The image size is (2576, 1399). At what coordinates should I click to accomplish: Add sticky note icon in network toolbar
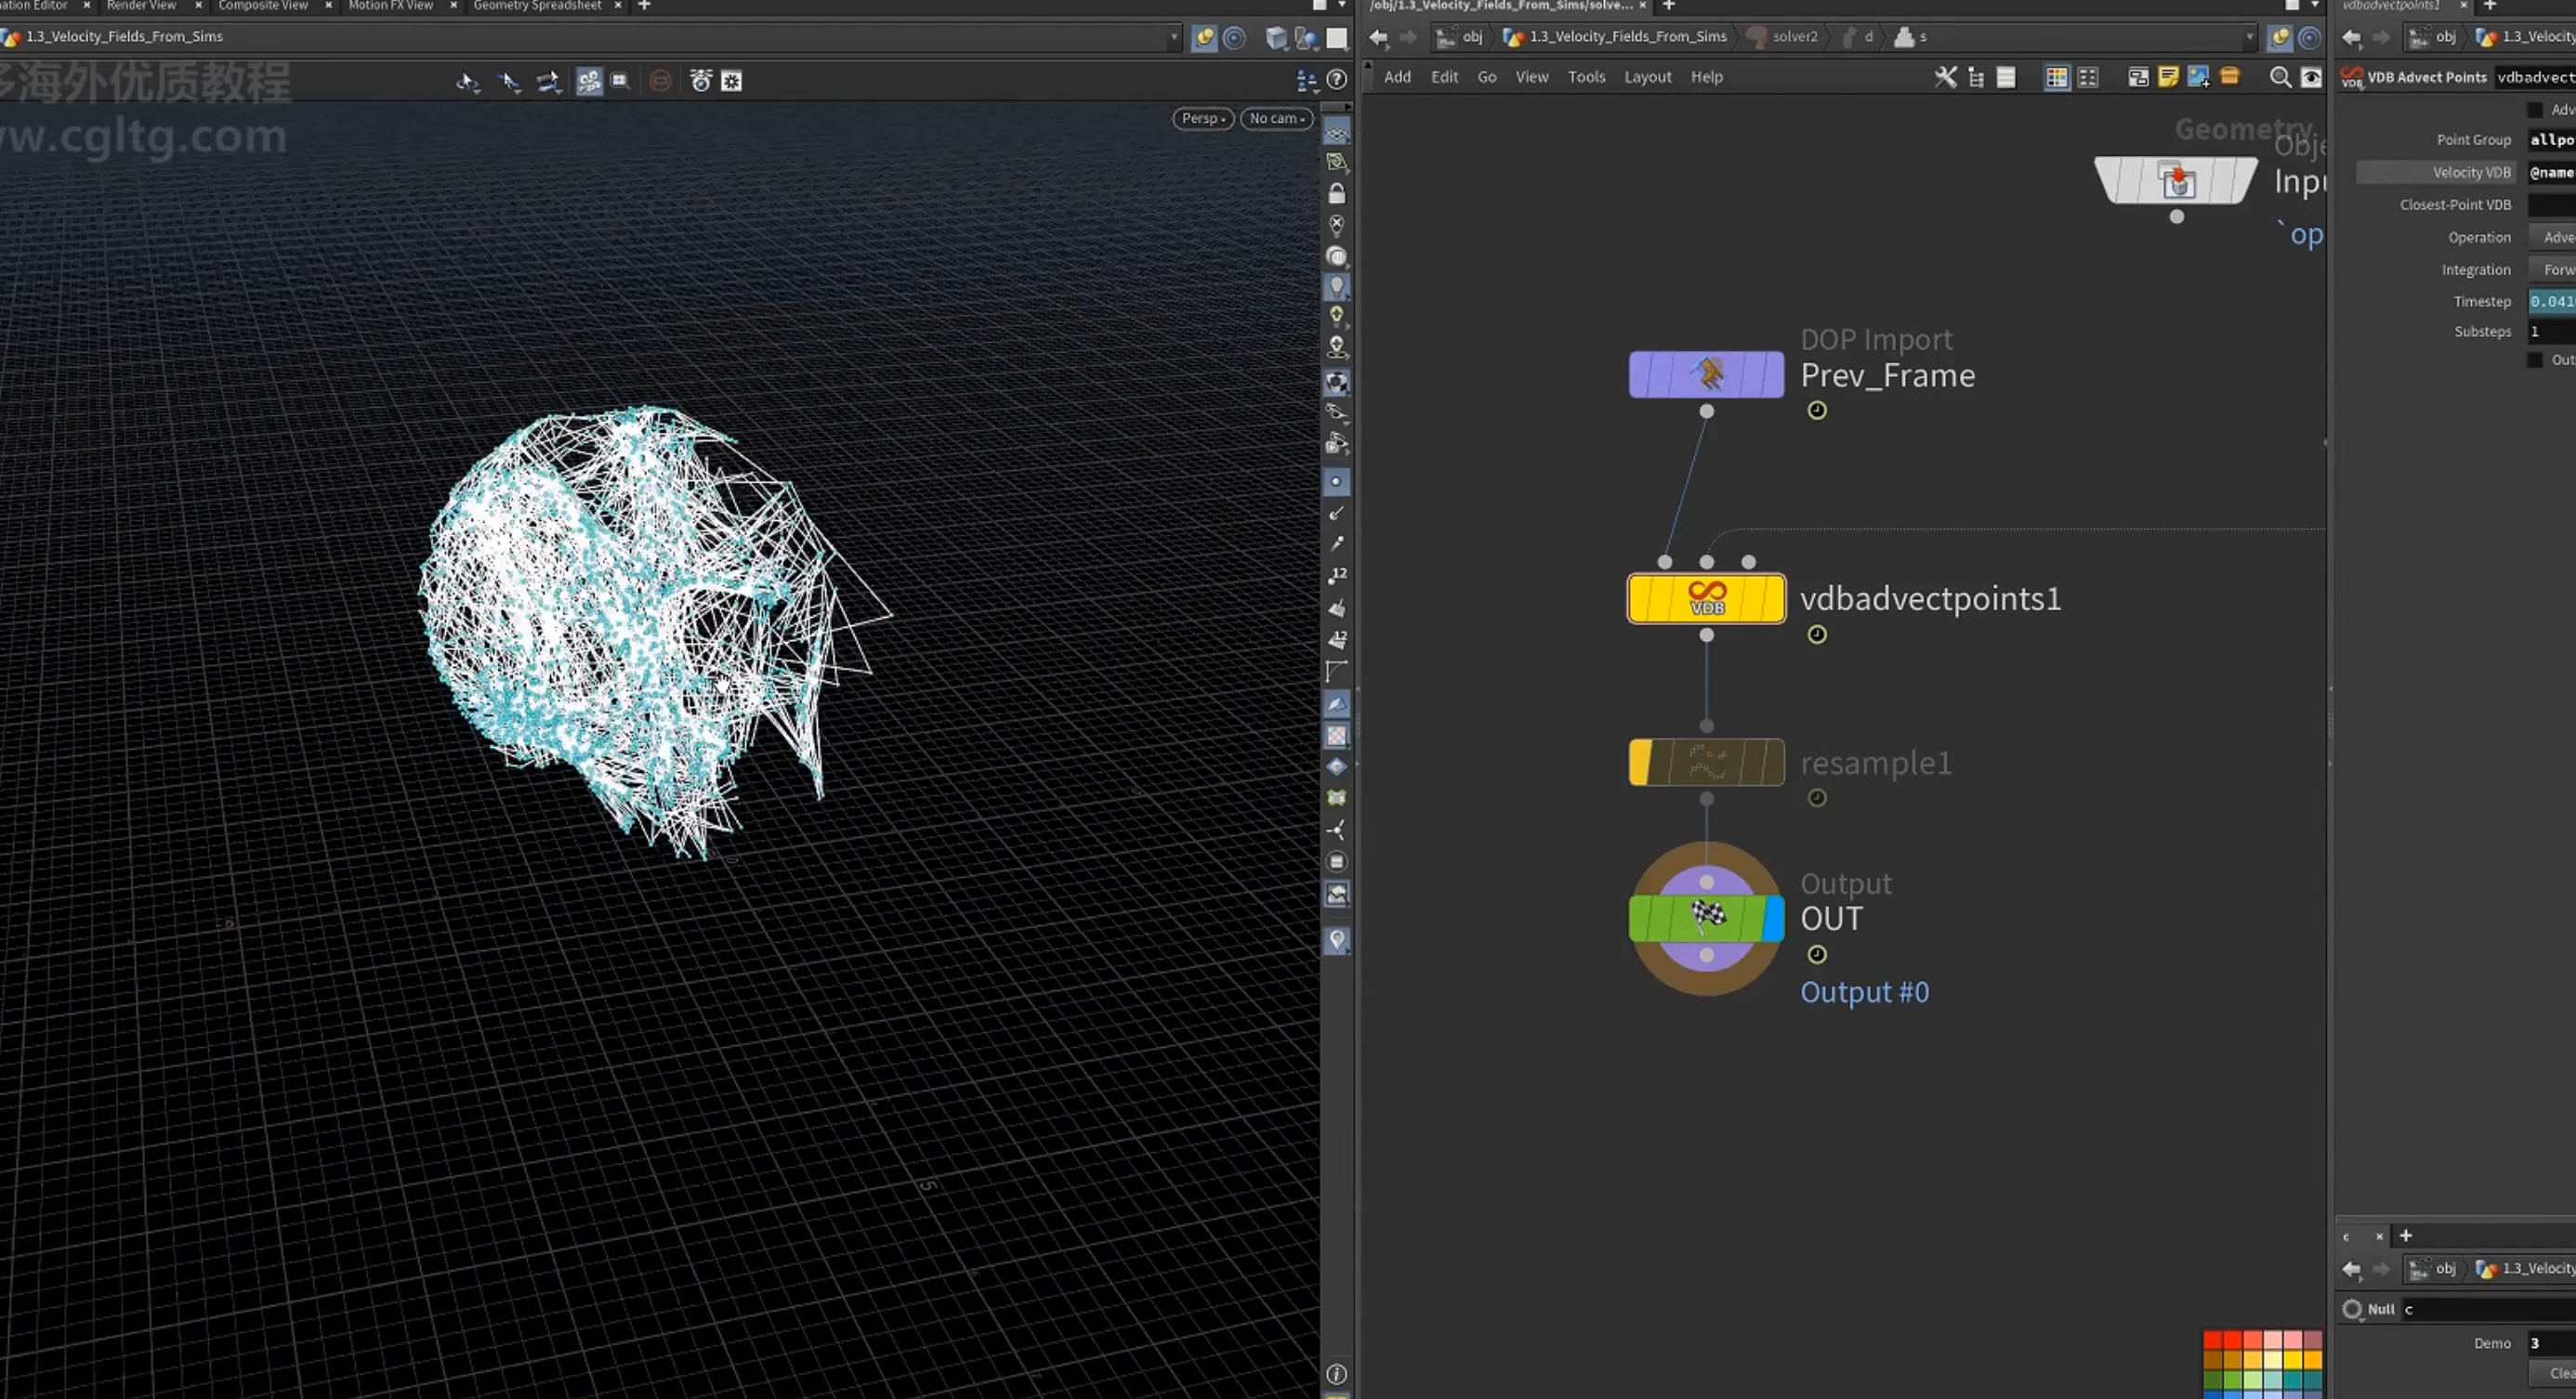(2168, 77)
